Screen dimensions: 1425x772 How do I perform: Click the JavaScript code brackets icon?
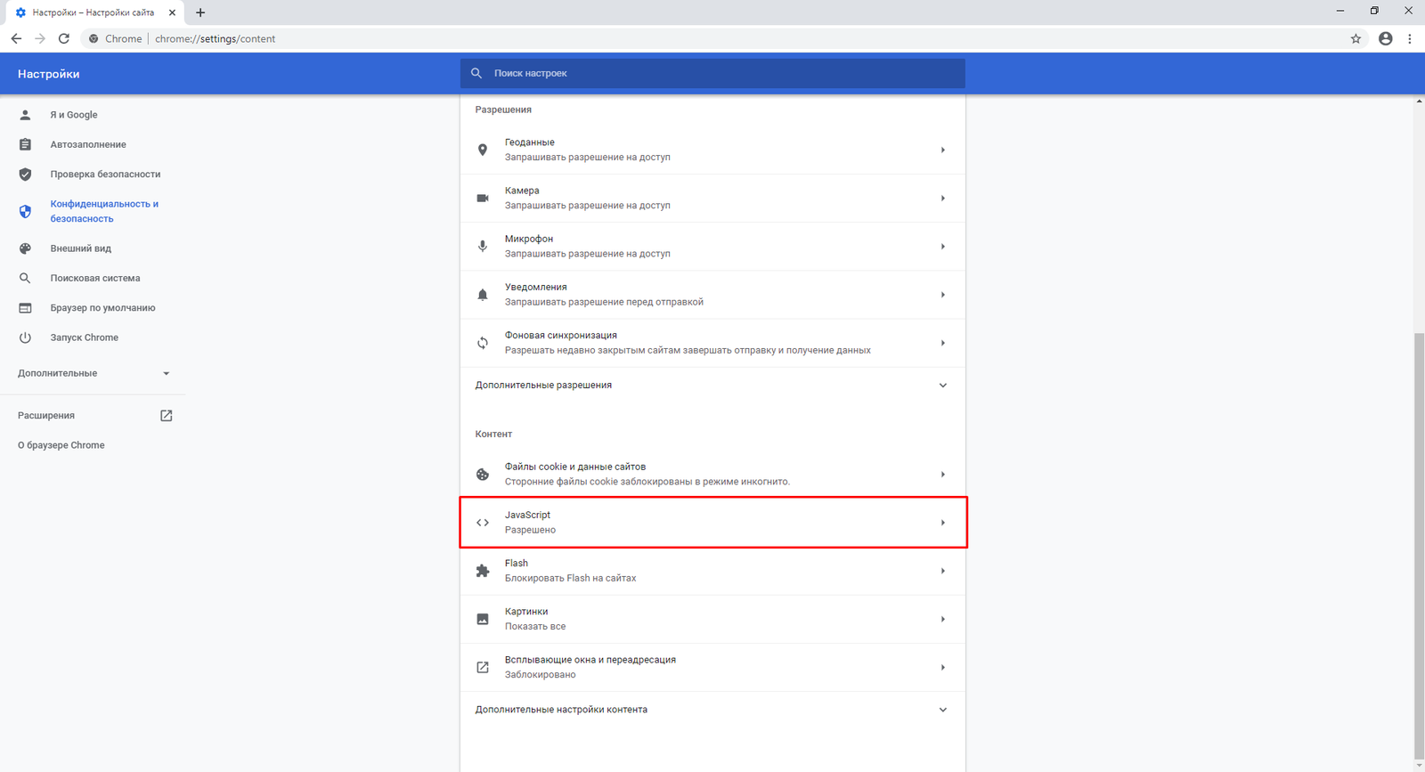[483, 523]
